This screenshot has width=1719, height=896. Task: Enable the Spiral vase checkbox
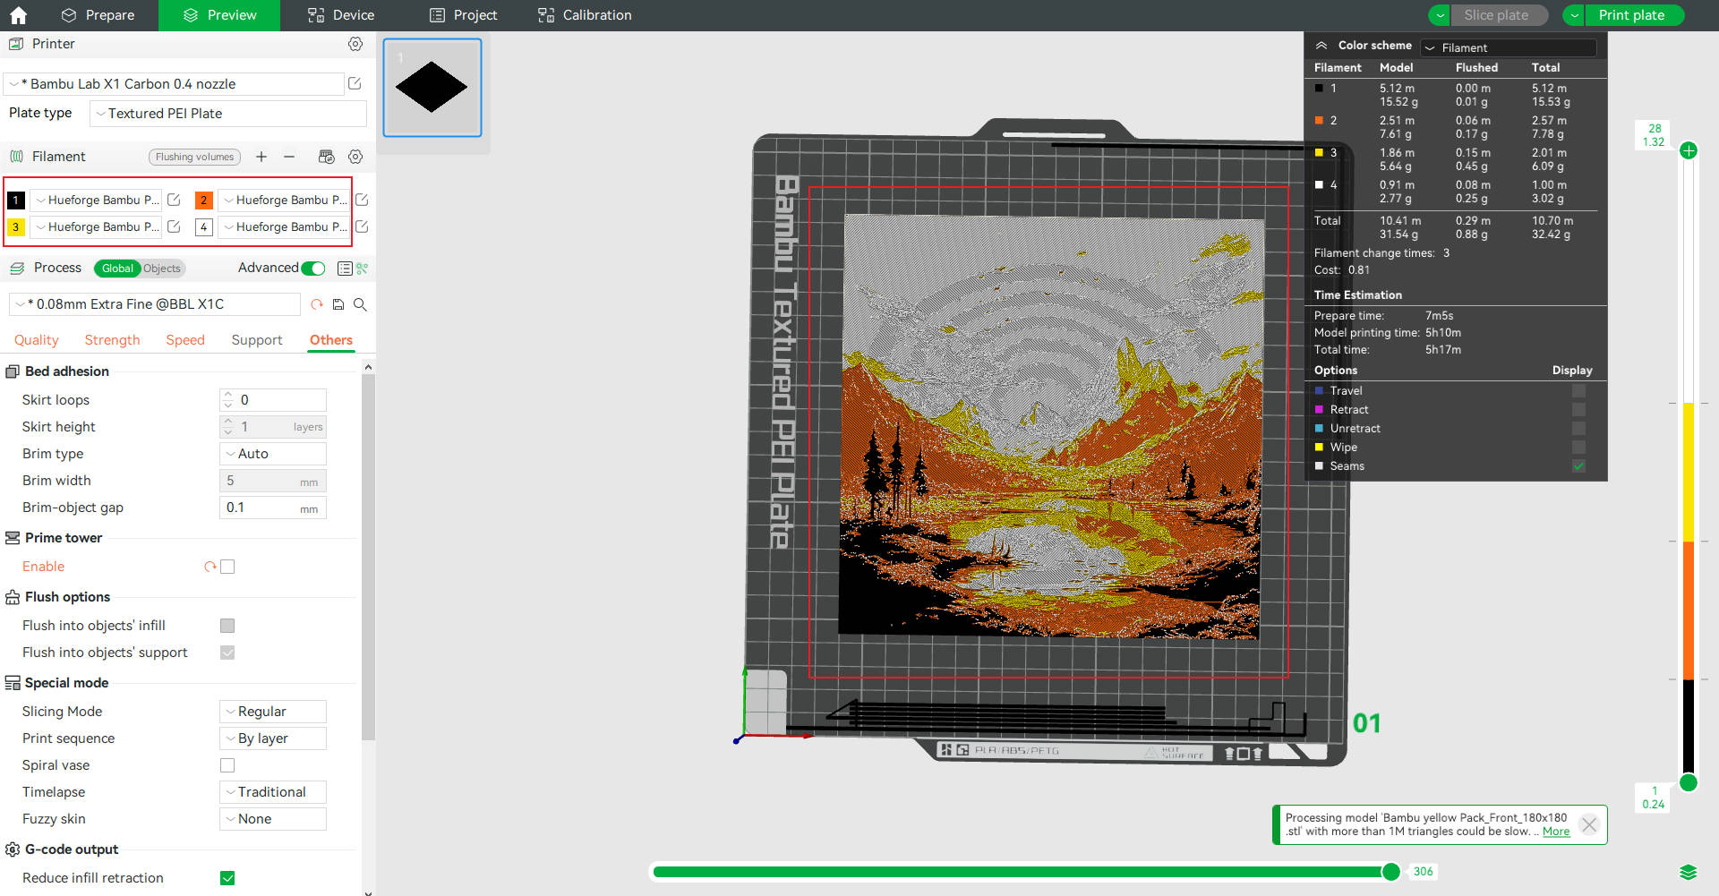[x=227, y=765]
